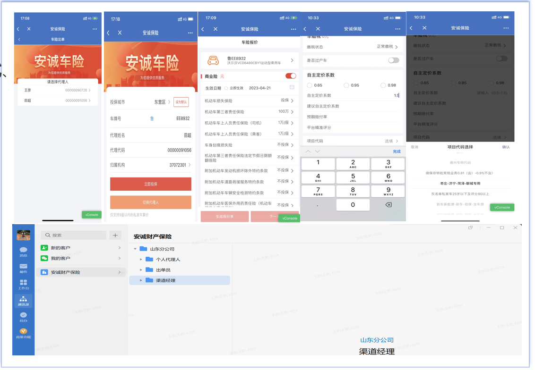This screenshot has width=535, height=370.
Task: Open 机动车第三者责任保险 100万 options
Action: pos(249,112)
